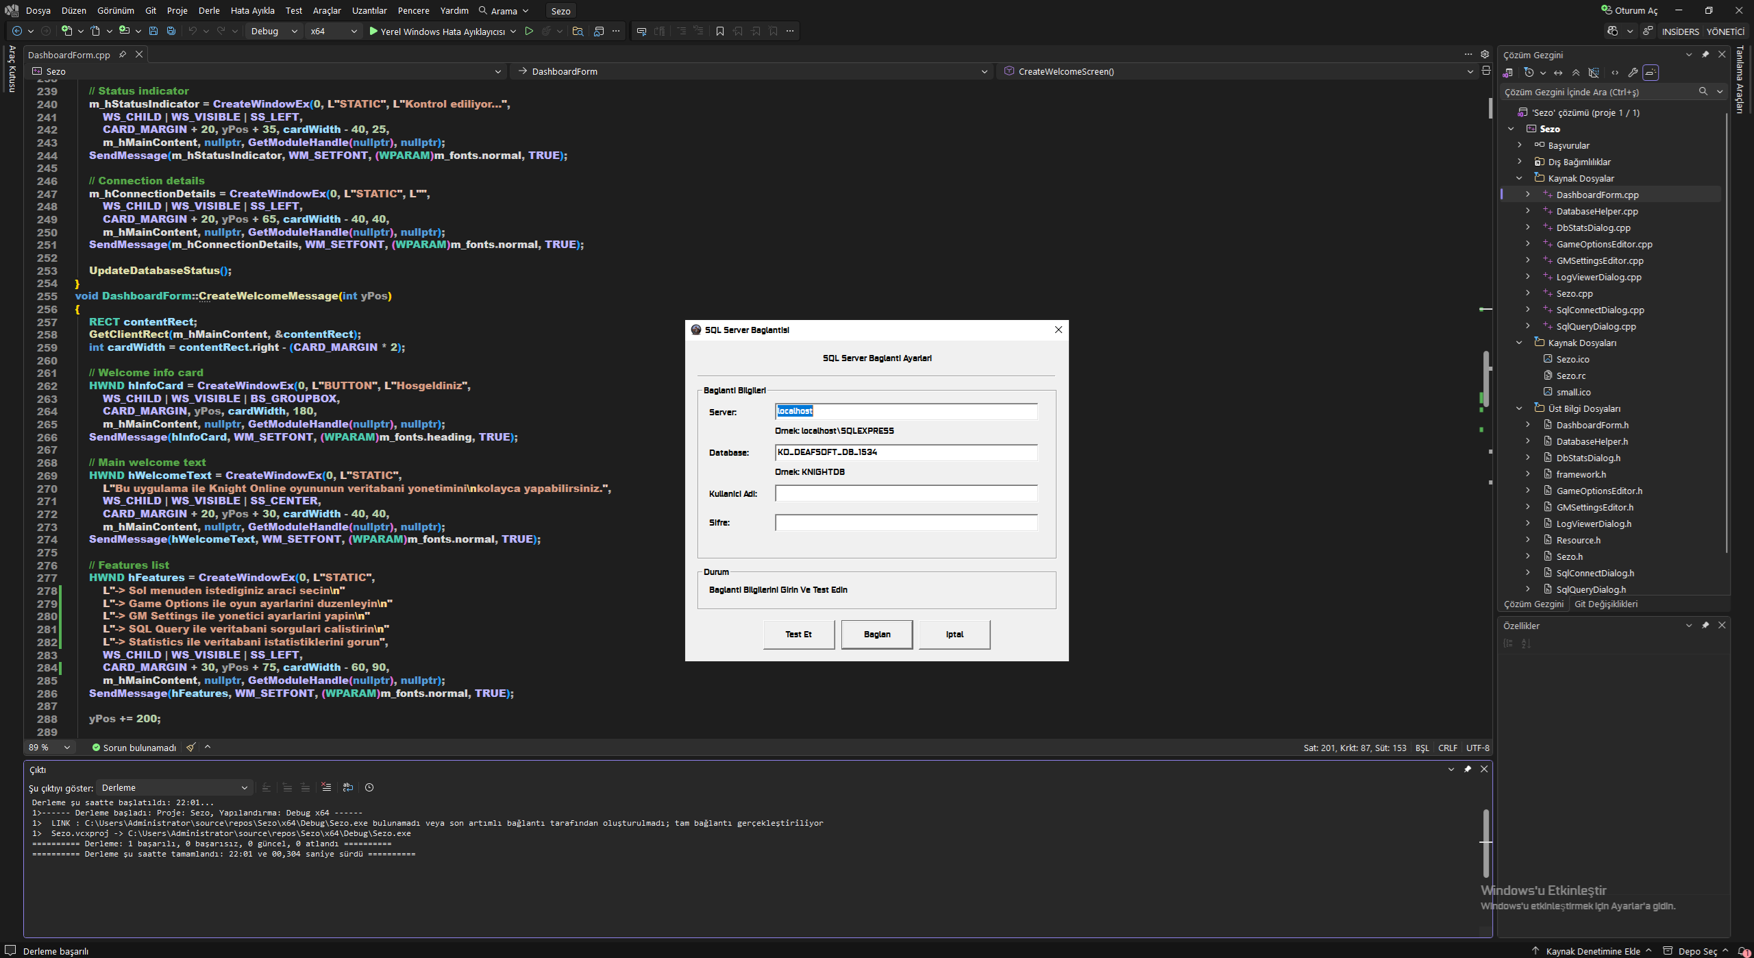Click the clear-all icon in Output panel

pyautogui.click(x=326, y=787)
